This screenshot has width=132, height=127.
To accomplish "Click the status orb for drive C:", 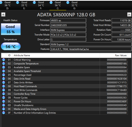I will (51, 3).
